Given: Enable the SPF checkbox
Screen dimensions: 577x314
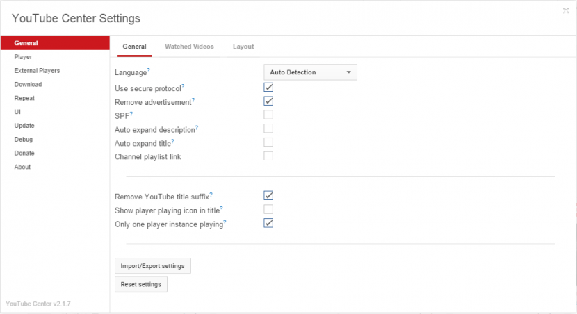Looking at the screenshot, I should coord(268,115).
